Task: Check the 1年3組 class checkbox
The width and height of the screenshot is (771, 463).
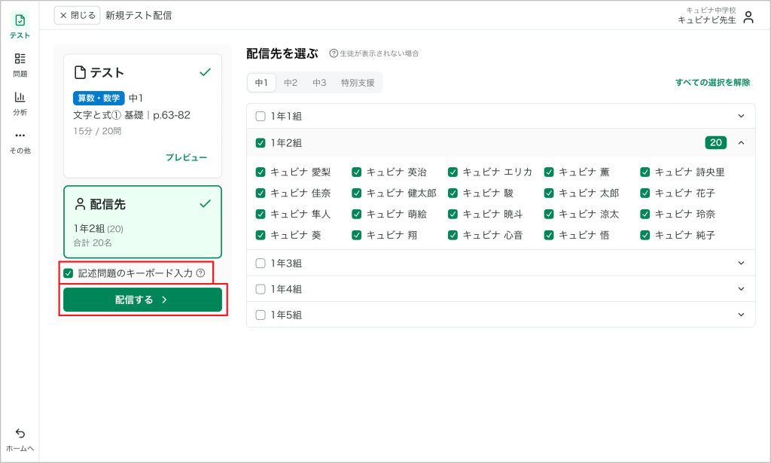Action: coord(261,263)
